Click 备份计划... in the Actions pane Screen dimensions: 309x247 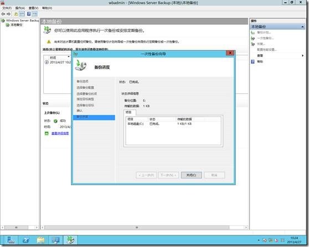click(x=264, y=33)
